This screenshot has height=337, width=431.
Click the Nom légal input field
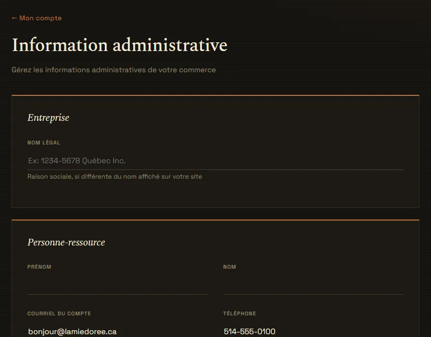[215, 161]
